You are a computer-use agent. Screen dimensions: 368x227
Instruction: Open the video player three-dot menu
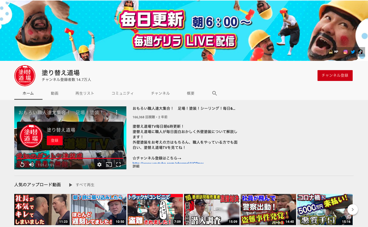pyautogui.click(x=116, y=112)
